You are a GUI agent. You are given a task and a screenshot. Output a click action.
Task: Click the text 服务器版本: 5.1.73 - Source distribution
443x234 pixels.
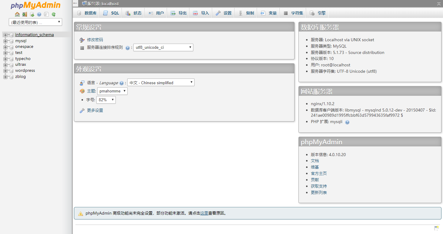pos(348,52)
